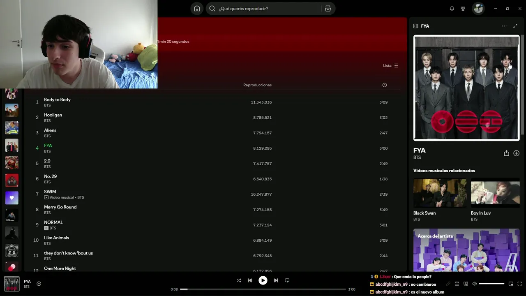Adjust the volume slider
This screenshot has height=296, width=526.
[x=491, y=284]
